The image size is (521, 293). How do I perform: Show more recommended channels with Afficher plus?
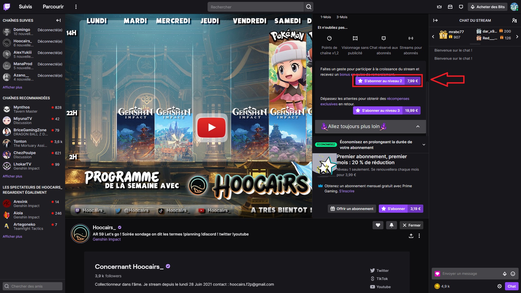[x=12, y=176]
